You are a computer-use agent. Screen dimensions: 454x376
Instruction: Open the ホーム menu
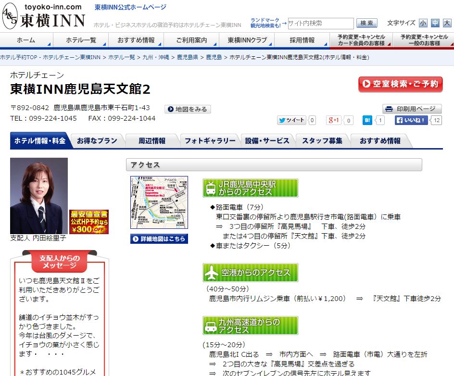click(x=26, y=40)
